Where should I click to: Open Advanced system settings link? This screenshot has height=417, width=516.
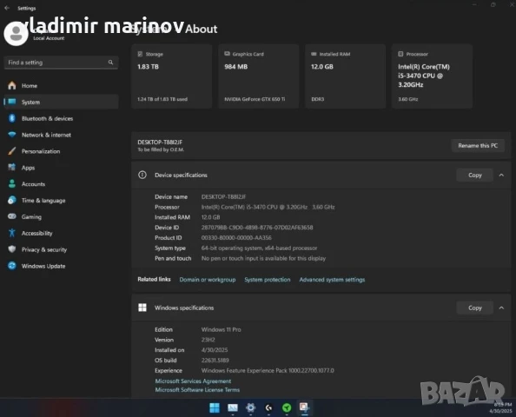point(332,280)
